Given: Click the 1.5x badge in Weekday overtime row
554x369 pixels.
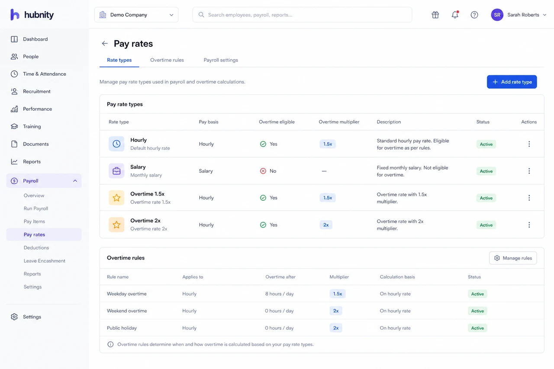Looking at the screenshot, I should tap(338, 294).
